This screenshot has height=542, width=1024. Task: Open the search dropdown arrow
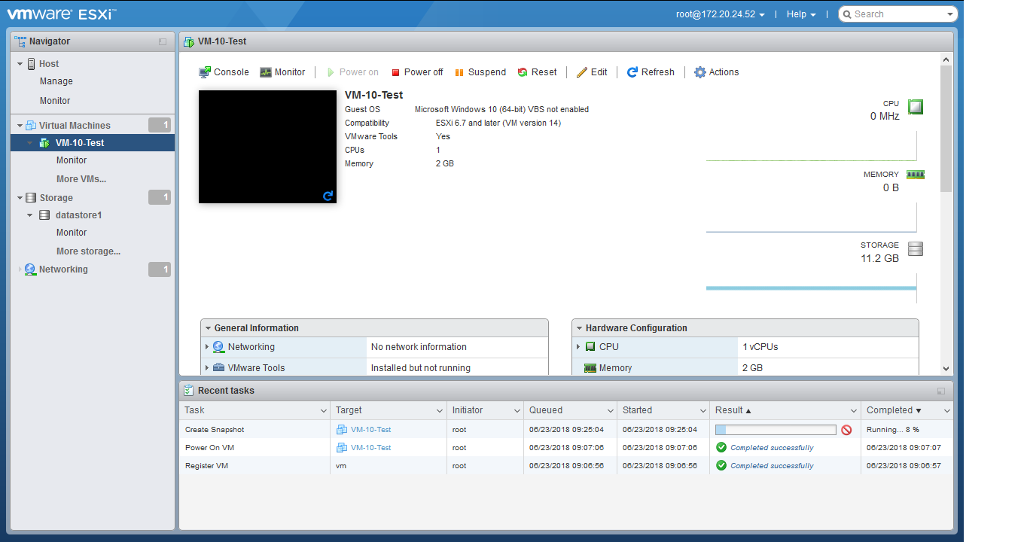[x=951, y=14]
